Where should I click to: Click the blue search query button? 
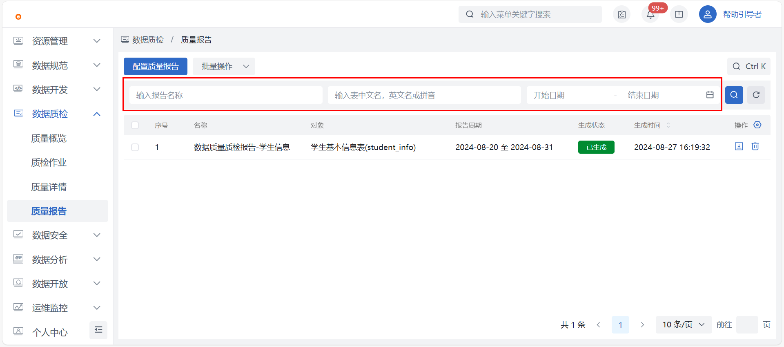(x=734, y=95)
